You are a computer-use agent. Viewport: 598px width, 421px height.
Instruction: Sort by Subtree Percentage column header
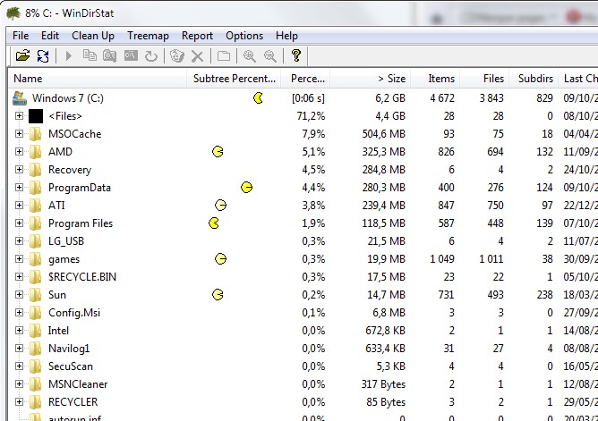click(x=234, y=79)
